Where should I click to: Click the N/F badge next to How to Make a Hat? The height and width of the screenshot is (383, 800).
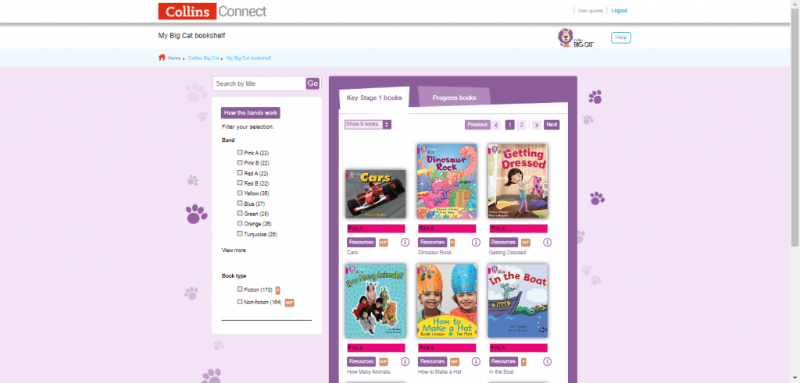click(454, 362)
